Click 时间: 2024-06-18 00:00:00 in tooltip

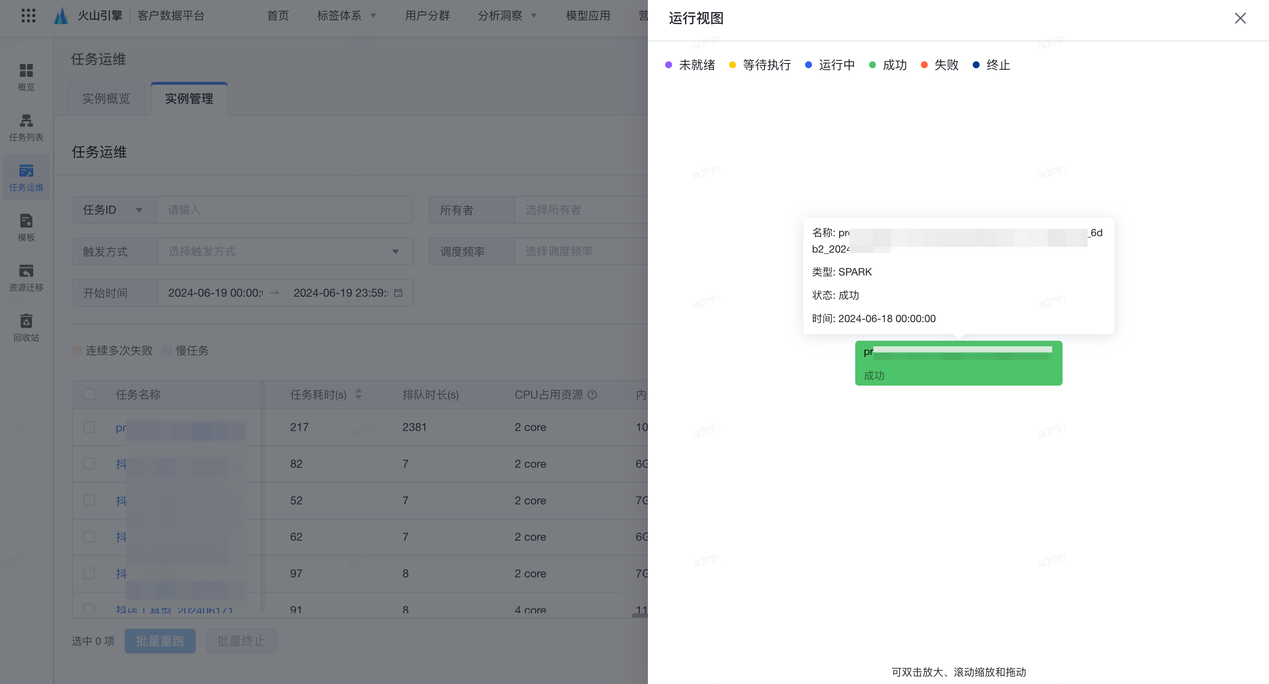point(873,319)
